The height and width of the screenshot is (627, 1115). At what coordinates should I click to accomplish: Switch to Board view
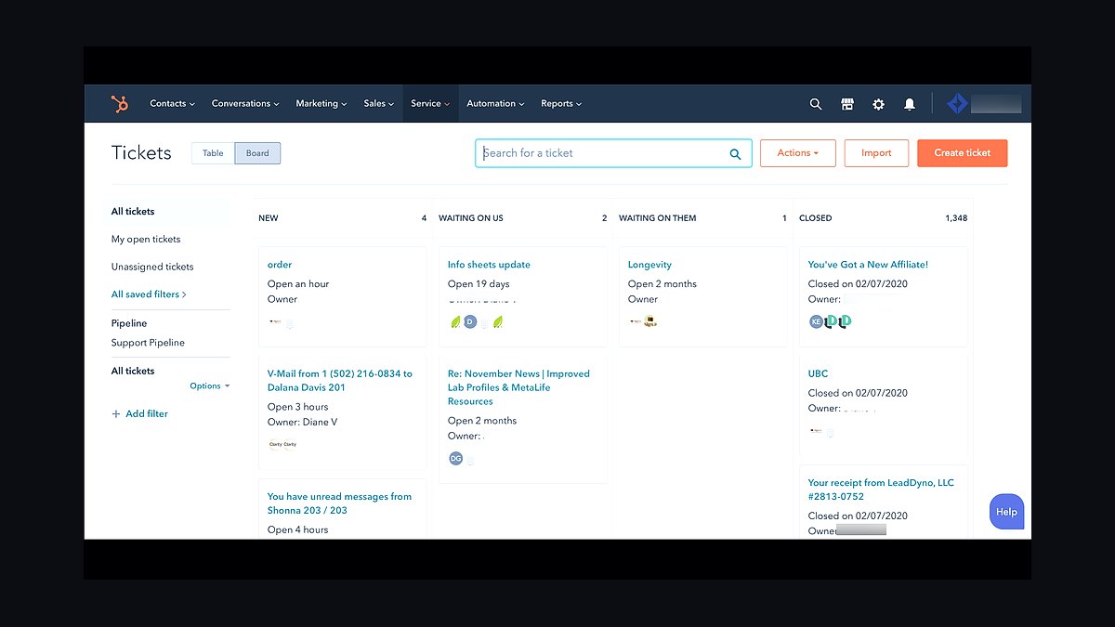click(257, 153)
